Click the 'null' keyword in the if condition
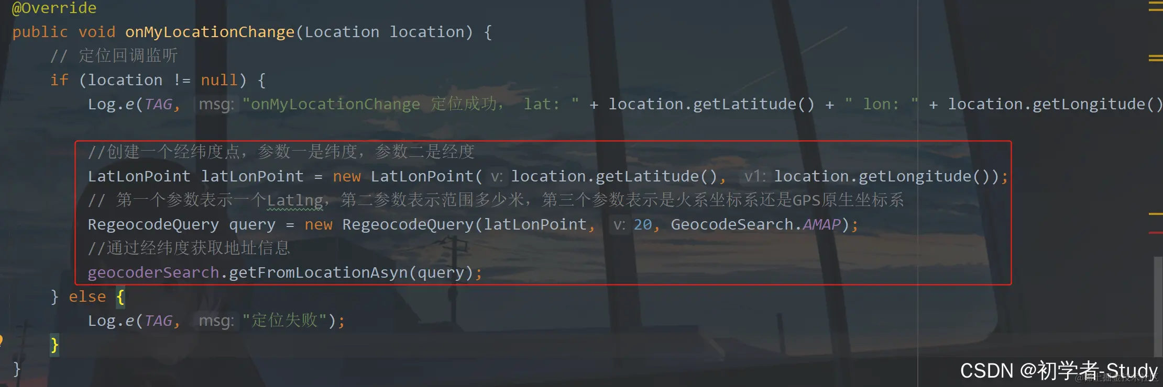 [x=220, y=80]
